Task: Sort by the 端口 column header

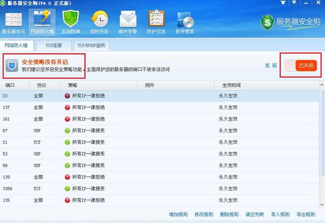Action: (15, 85)
